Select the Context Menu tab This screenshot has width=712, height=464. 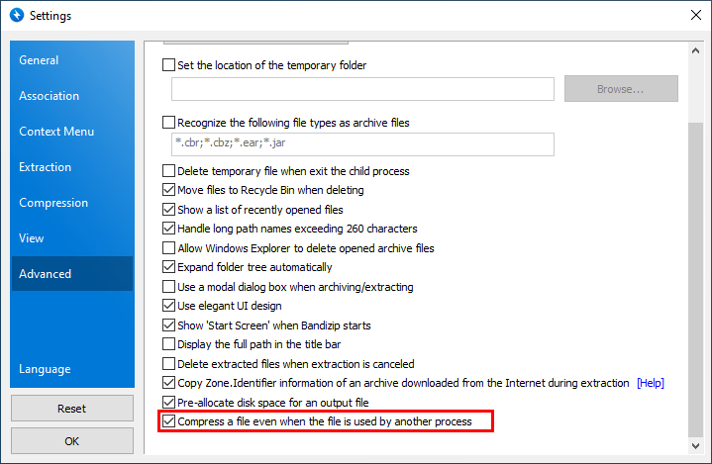pyautogui.click(x=56, y=132)
